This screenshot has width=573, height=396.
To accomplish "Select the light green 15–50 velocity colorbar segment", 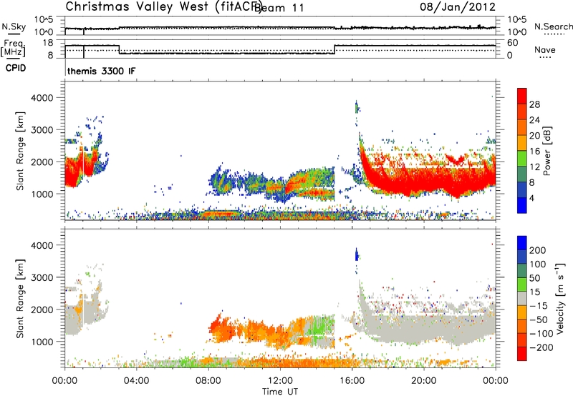I will click(522, 284).
